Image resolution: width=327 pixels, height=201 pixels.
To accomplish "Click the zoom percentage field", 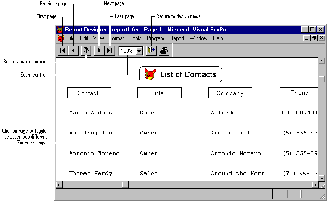I will [127, 51].
